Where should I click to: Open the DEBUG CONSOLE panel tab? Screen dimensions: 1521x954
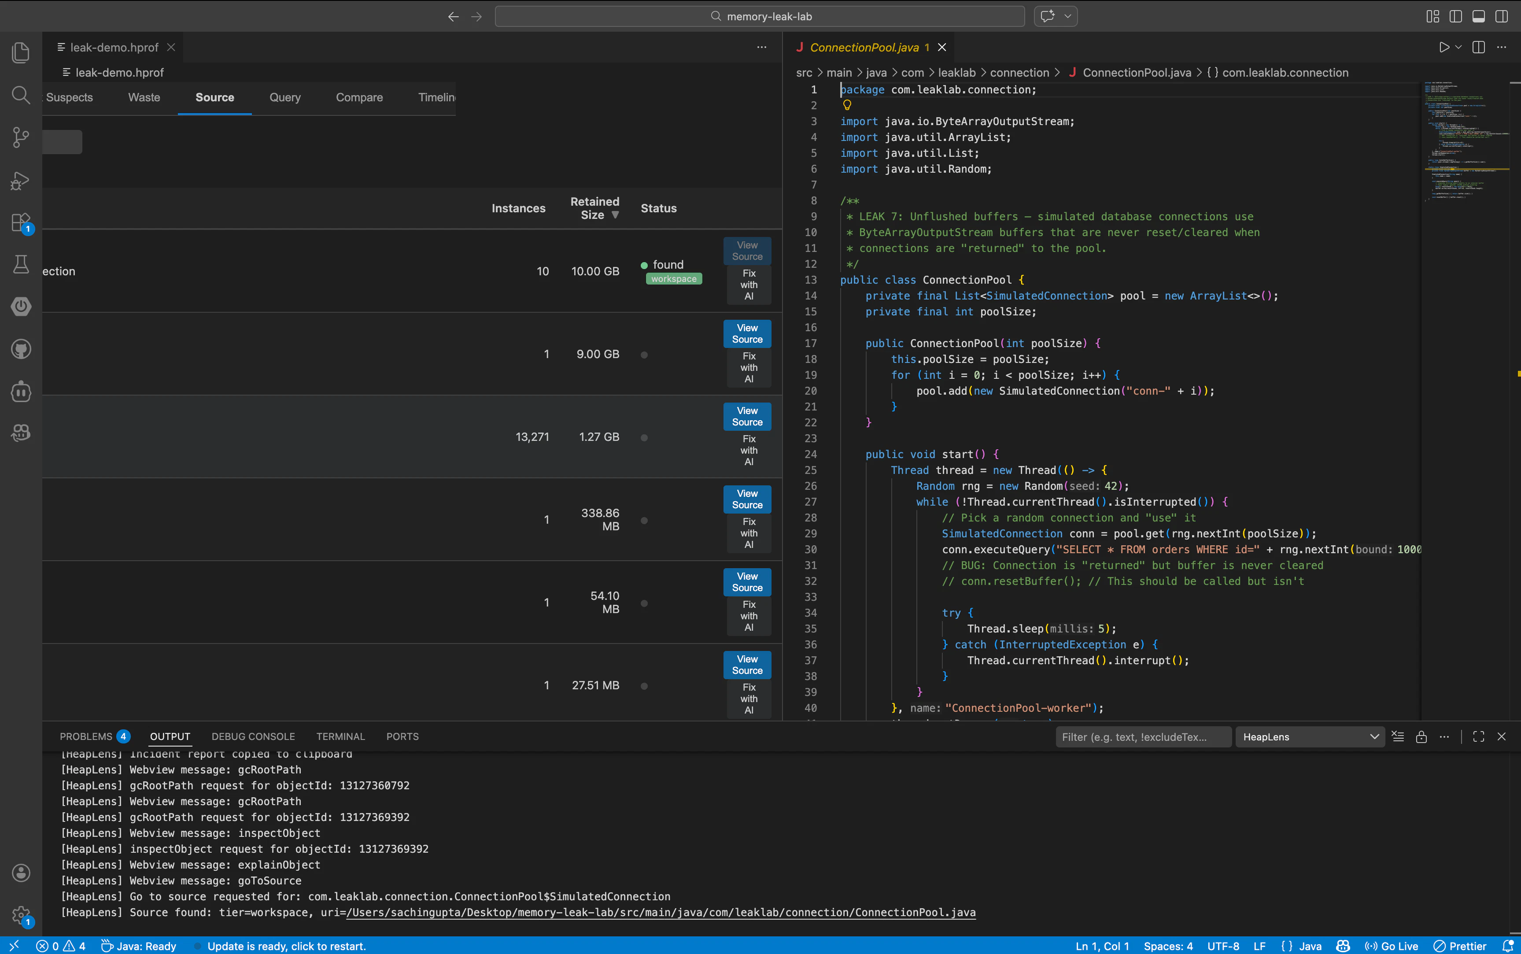(x=253, y=736)
